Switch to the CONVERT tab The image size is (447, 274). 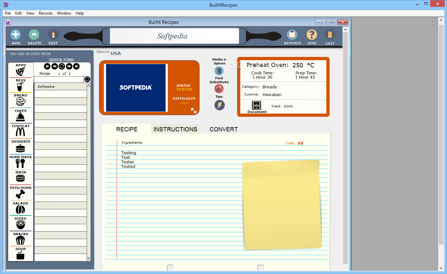pos(223,129)
